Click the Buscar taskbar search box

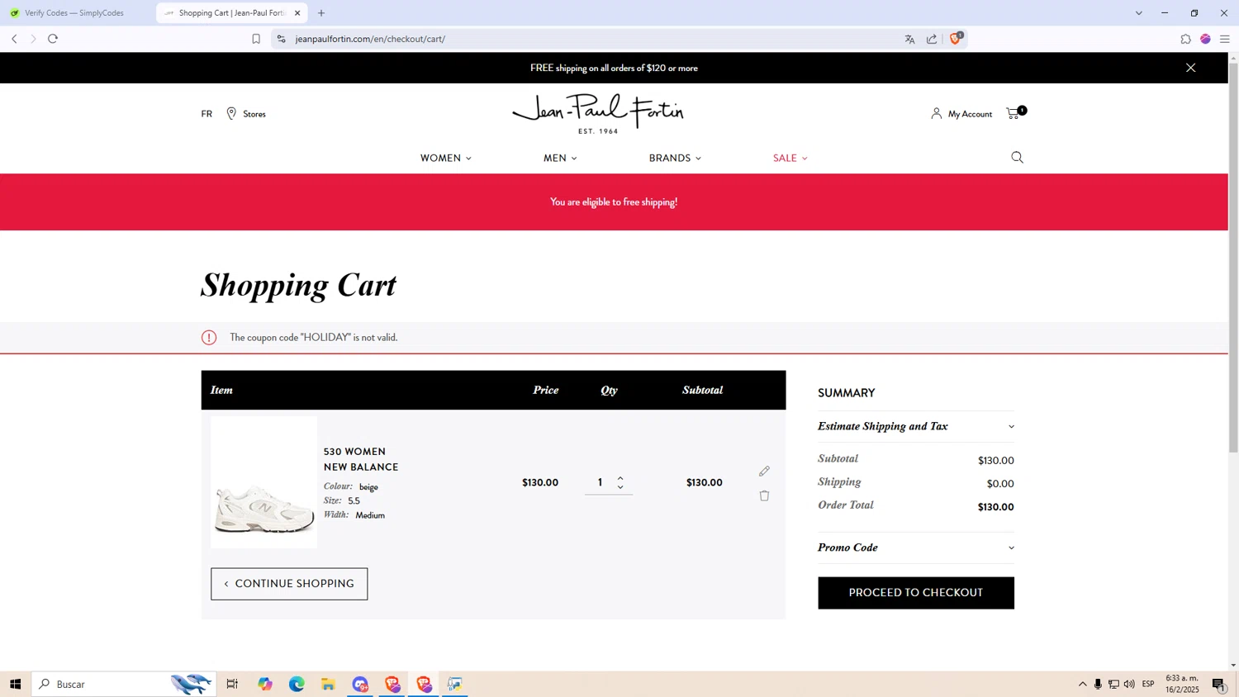(124, 684)
